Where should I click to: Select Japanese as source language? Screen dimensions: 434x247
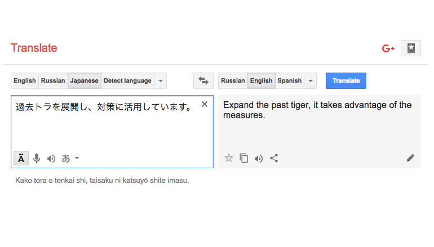pyautogui.click(x=85, y=80)
